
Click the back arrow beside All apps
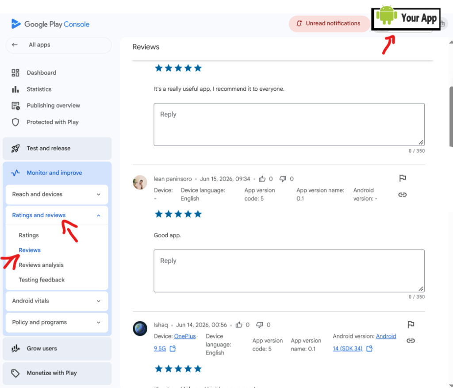(x=15, y=45)
